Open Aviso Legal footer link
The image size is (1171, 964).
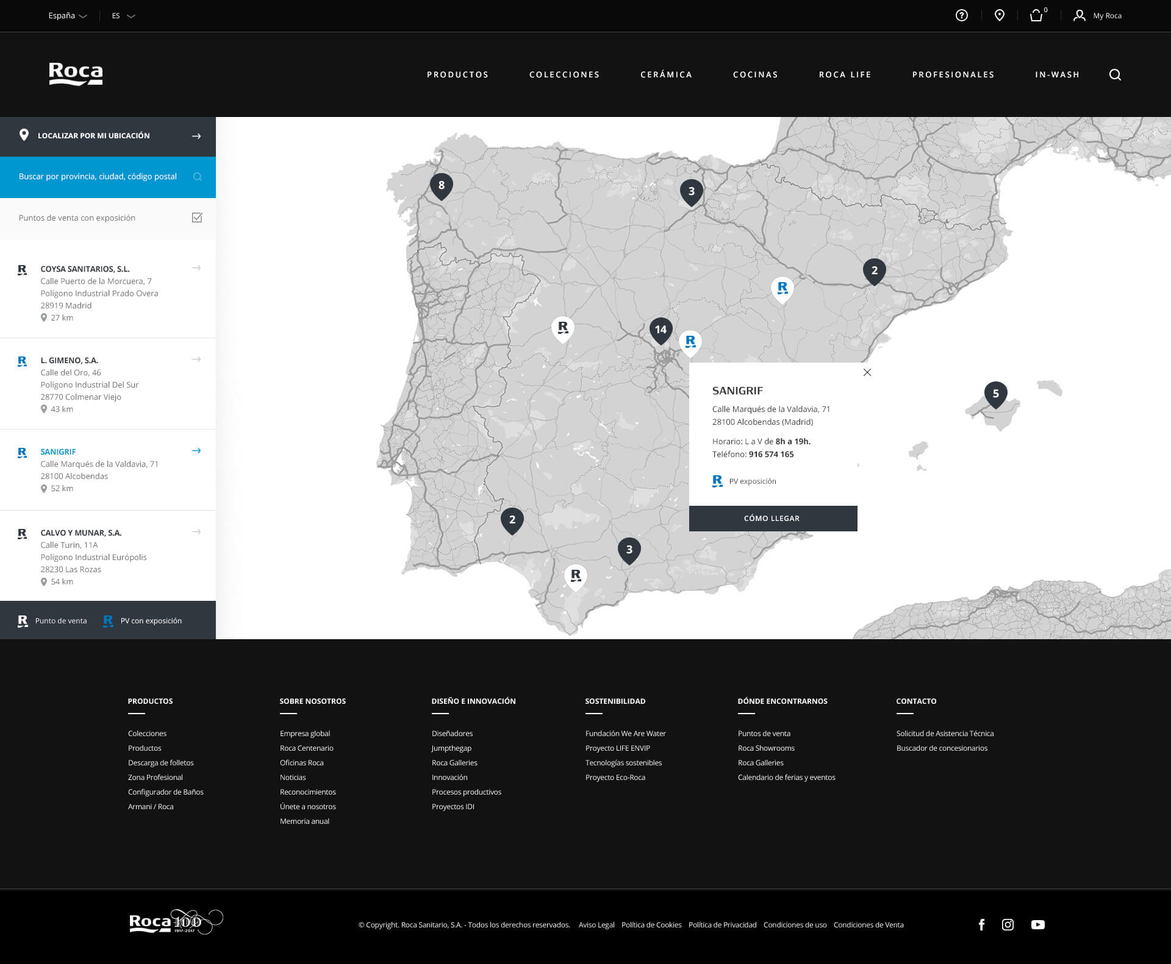[x=596, y=925]
